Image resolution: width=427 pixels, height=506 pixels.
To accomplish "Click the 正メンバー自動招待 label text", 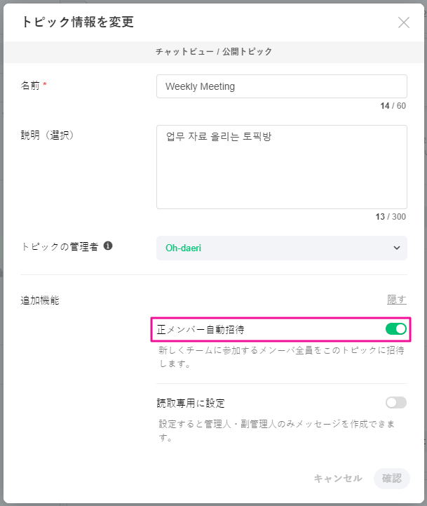I will [201, 328].
